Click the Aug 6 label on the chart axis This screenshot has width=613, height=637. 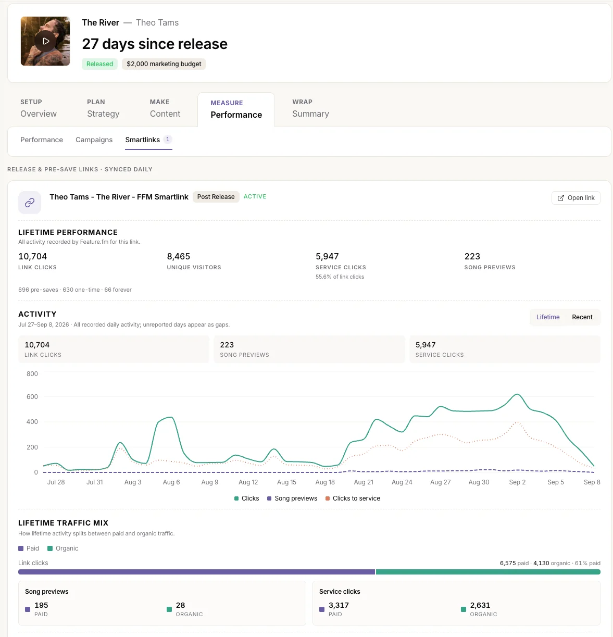[x=171, y=482]
